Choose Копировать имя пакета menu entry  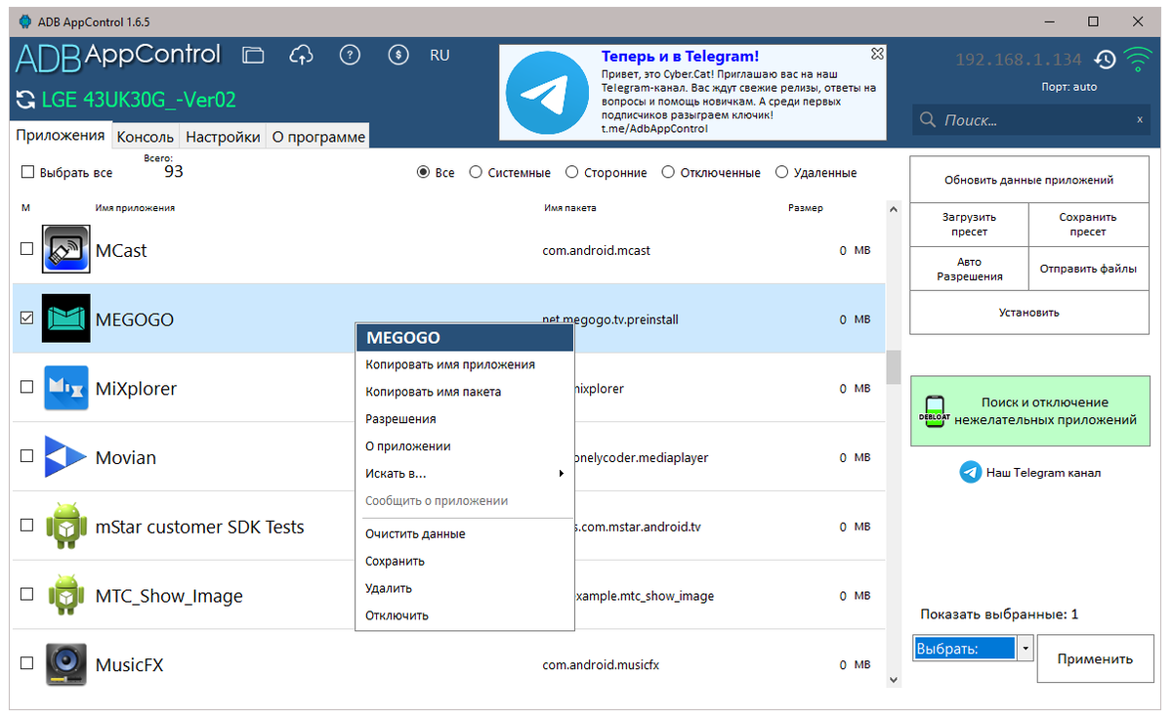point(465,392)
